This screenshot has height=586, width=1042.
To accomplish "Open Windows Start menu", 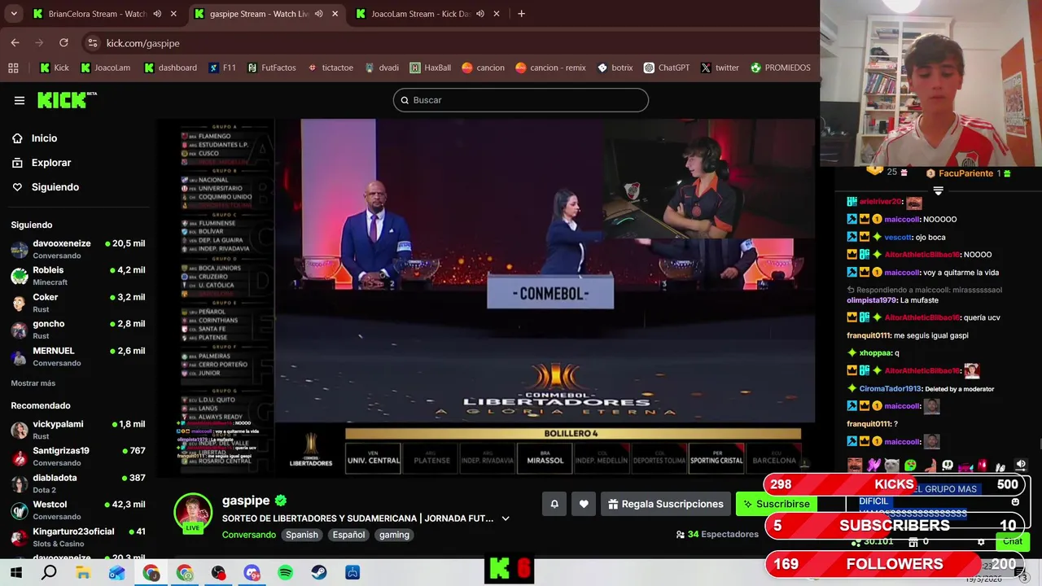I will click(16, 573).
